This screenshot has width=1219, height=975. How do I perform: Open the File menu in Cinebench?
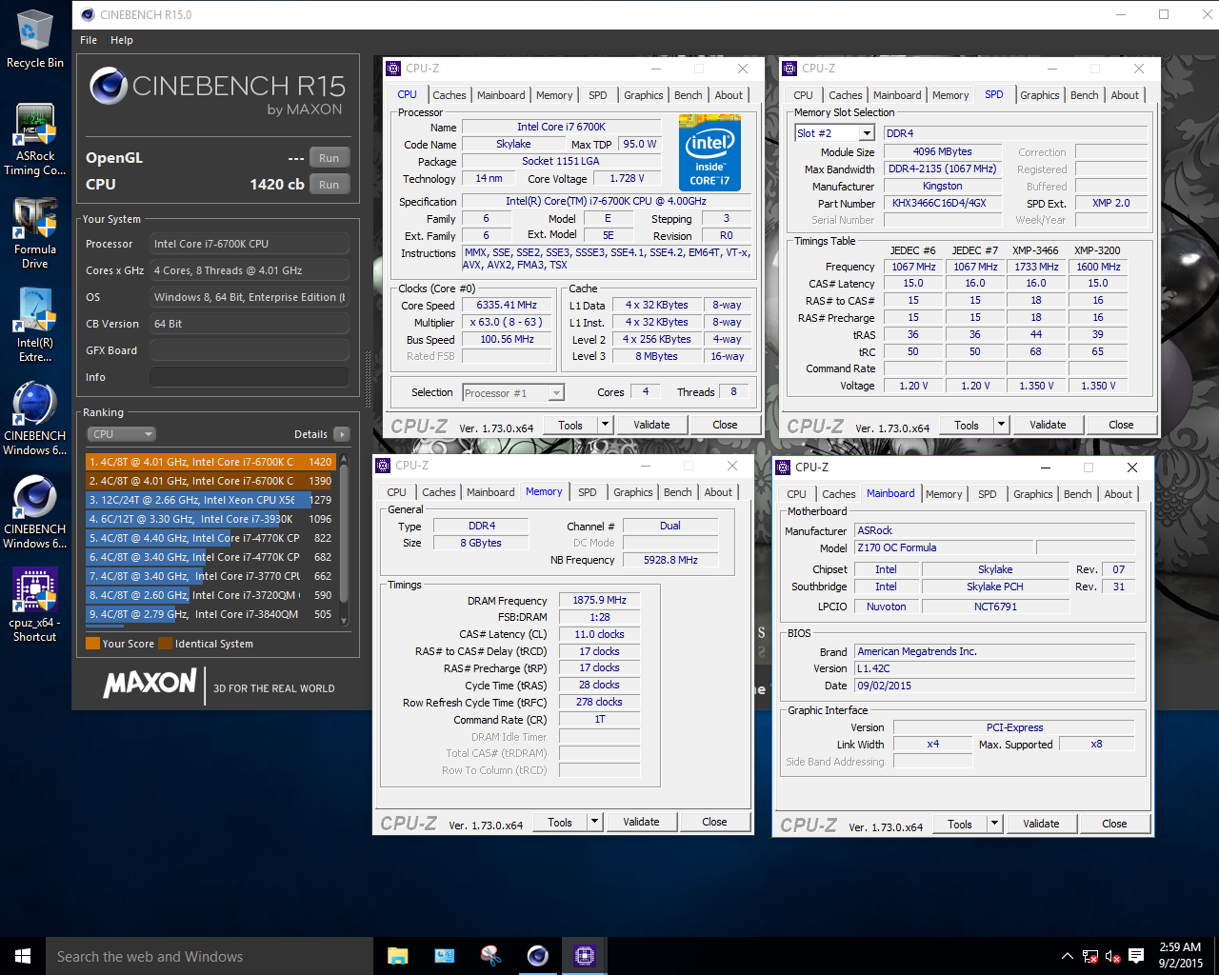click(89, 40)
